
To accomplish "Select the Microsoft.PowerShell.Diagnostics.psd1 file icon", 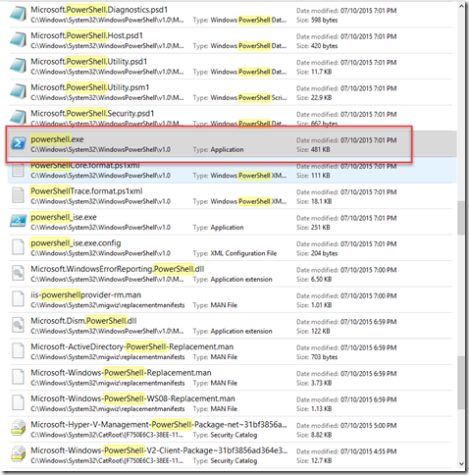I will click(x=18, y=14).
